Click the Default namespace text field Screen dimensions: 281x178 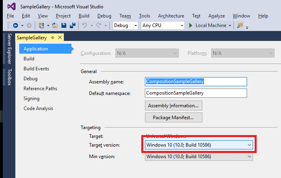click(x=196, y=93)
